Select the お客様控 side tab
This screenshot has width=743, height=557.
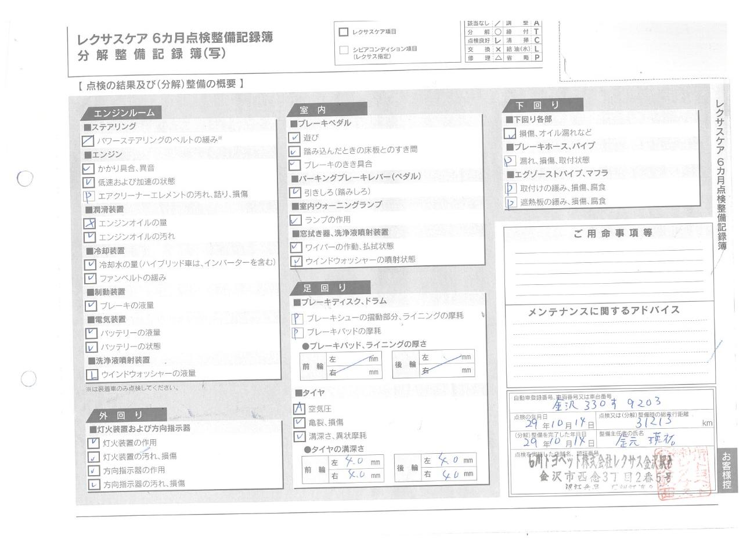pyautogui.click(x=726, y=471)
